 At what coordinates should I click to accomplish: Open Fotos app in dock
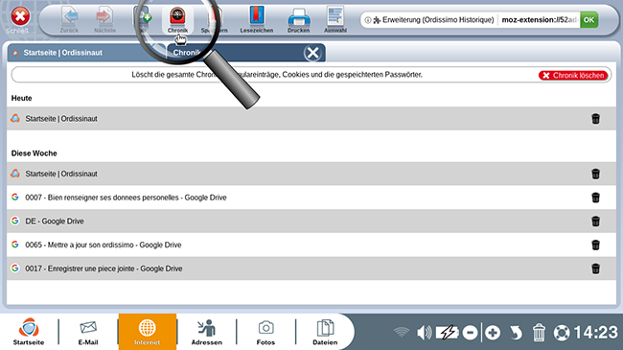(x=265, y=332)
